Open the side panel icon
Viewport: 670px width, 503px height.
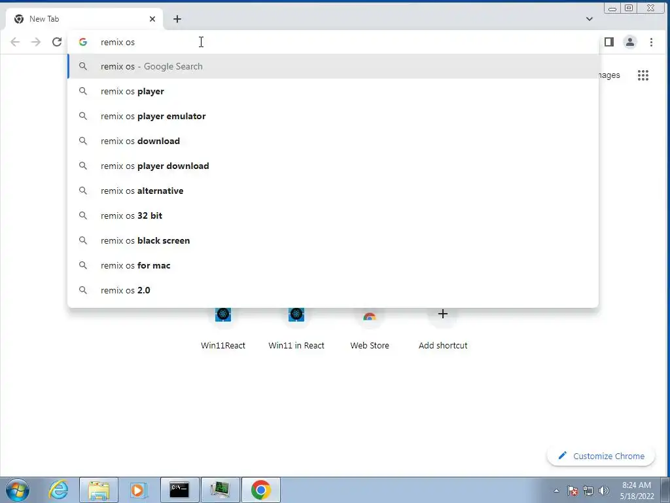609,42
